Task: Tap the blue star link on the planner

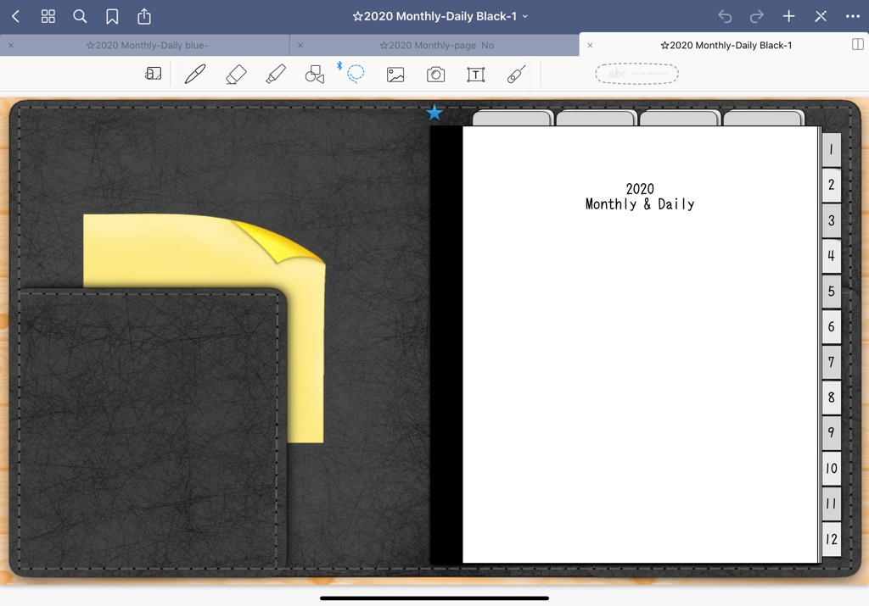Action: pos(434,113)
